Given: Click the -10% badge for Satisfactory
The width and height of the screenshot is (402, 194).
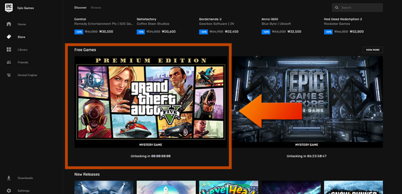Looking at the screenshot, I should tap(141, 32).
